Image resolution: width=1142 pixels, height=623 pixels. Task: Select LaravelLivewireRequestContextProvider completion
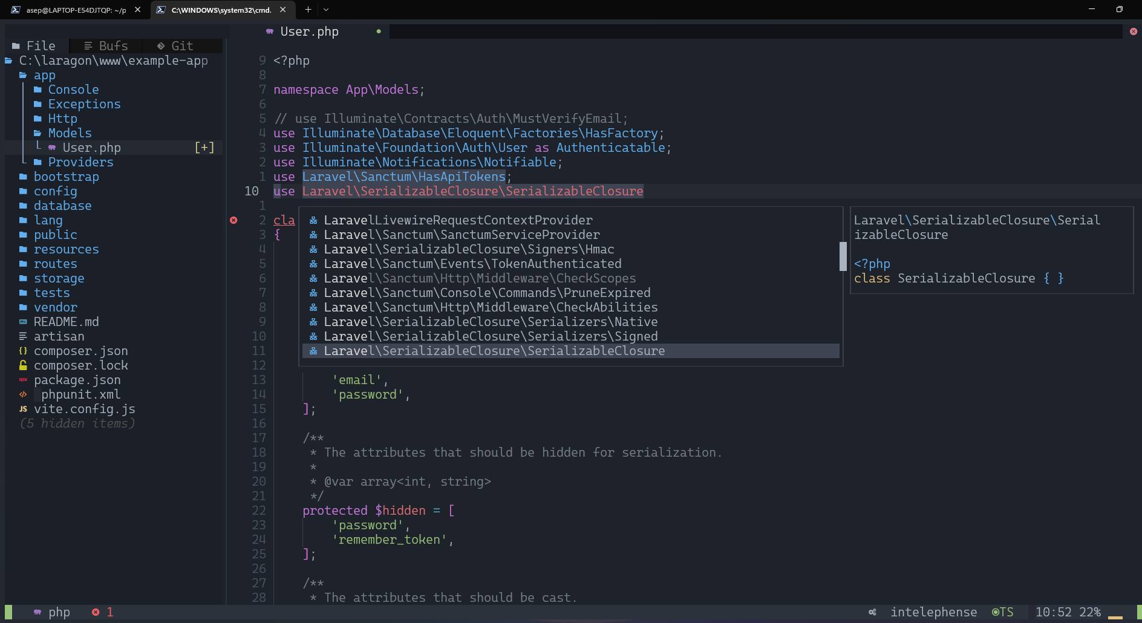[x=571, y=220]
